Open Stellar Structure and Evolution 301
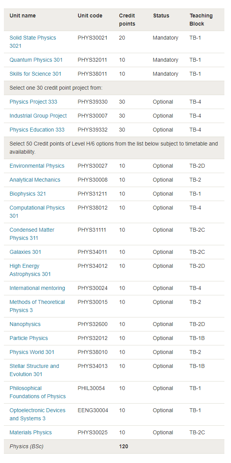Screen dimensions: 231x463 click(x=34, y=370)
